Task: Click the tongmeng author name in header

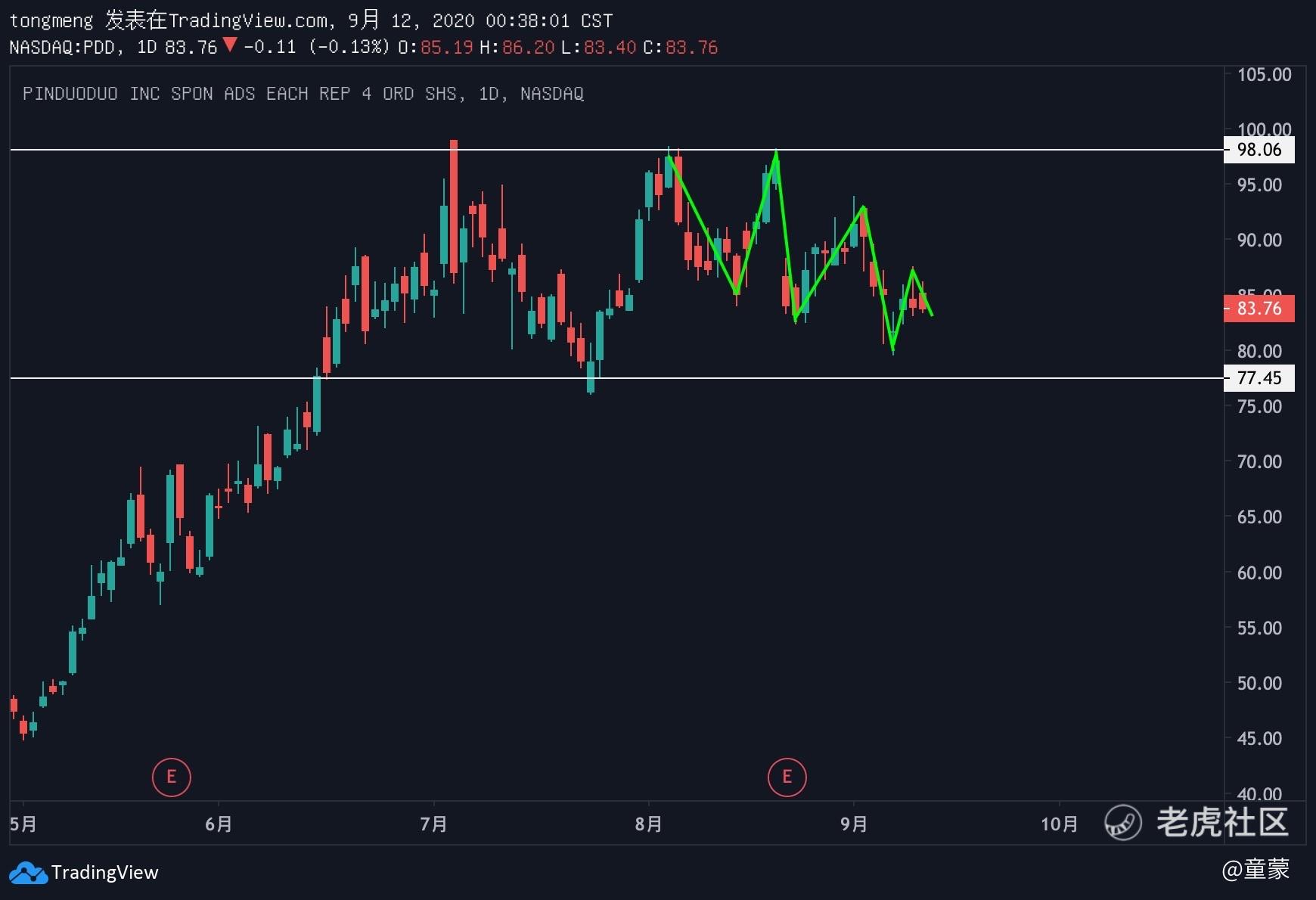Action: (51, 20)
